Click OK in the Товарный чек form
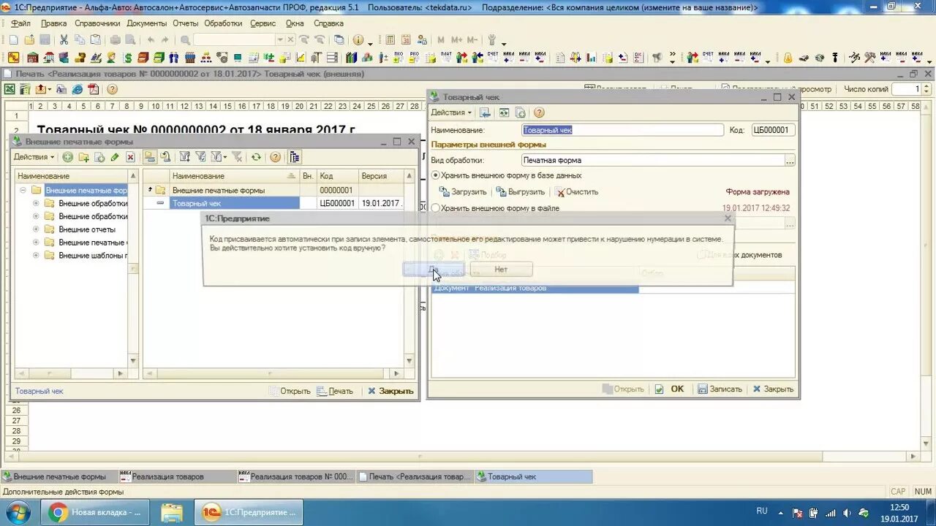This screenshot has height=526, width=936. pos(671,389)
